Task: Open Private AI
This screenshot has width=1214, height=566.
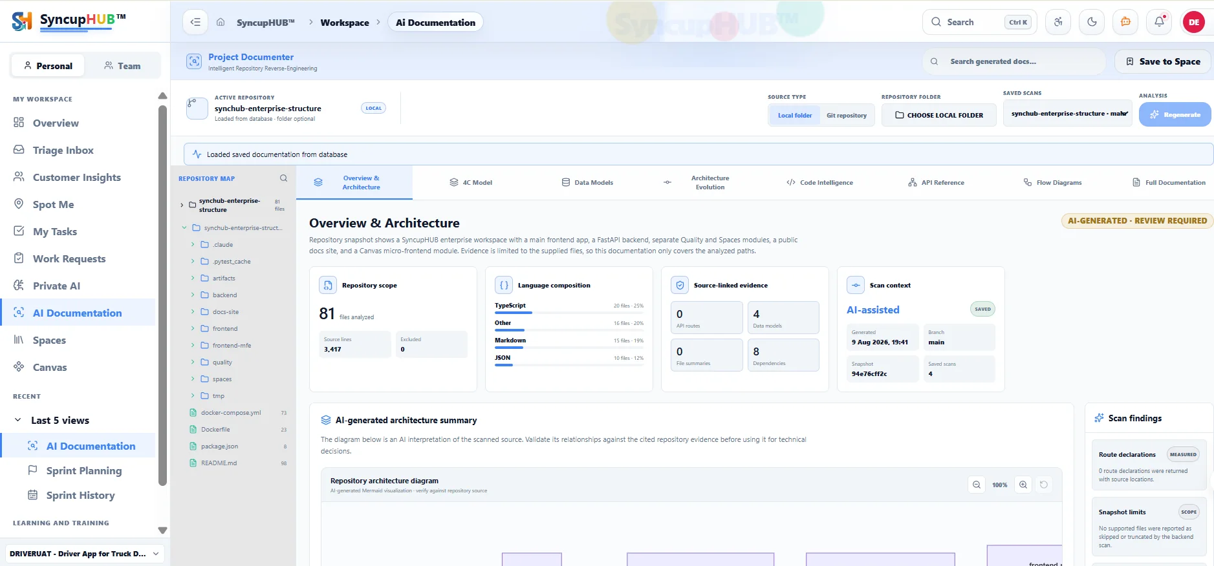Action: pyautogui.click(x=78, y=286)
